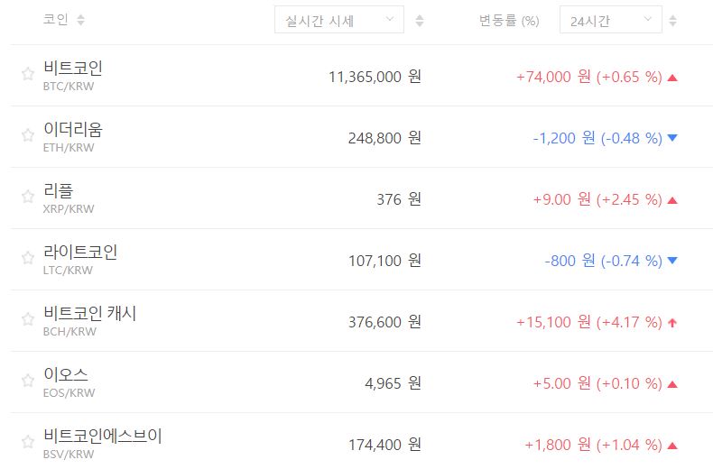Mark 비트코인 캐시 as favorite
713x469 pixels.
(x=28, y=320)
